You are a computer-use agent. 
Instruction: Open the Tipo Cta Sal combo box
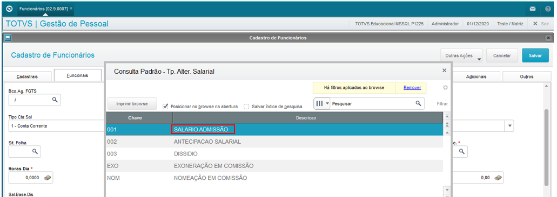click(57, 126)
